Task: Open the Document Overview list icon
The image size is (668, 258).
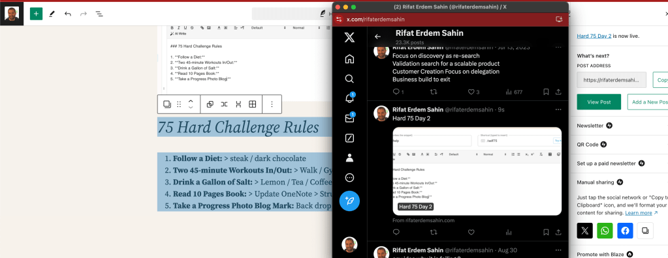Action: (99, 14)
